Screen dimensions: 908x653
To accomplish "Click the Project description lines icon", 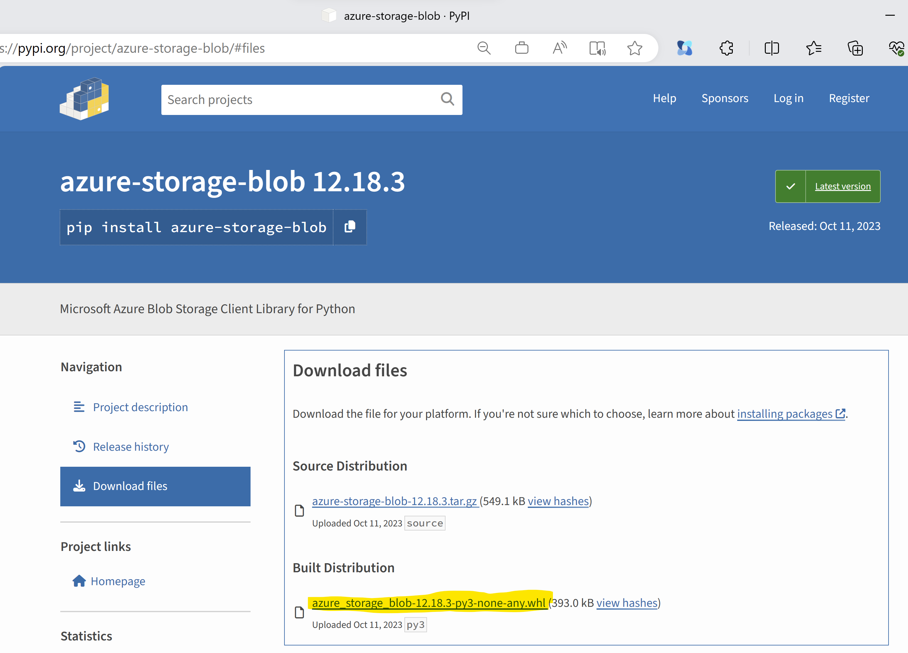I will pos(79,407).
